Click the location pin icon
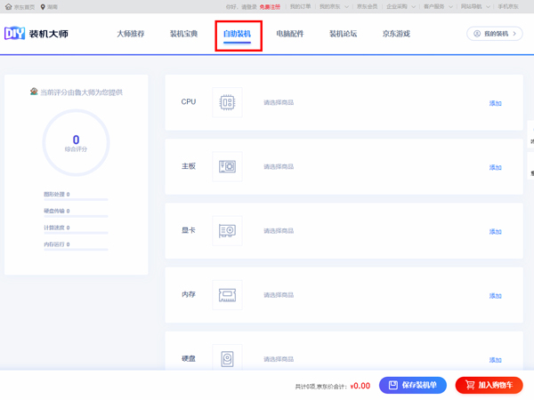Screen dimensions: 534x400 [43, 6]
